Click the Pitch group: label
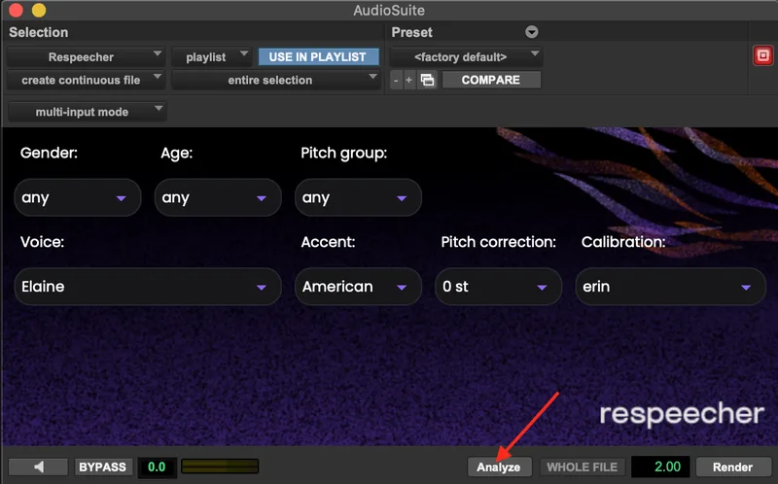Image resolution: width=778 pixels, height=484 pixels. point(344,153)
